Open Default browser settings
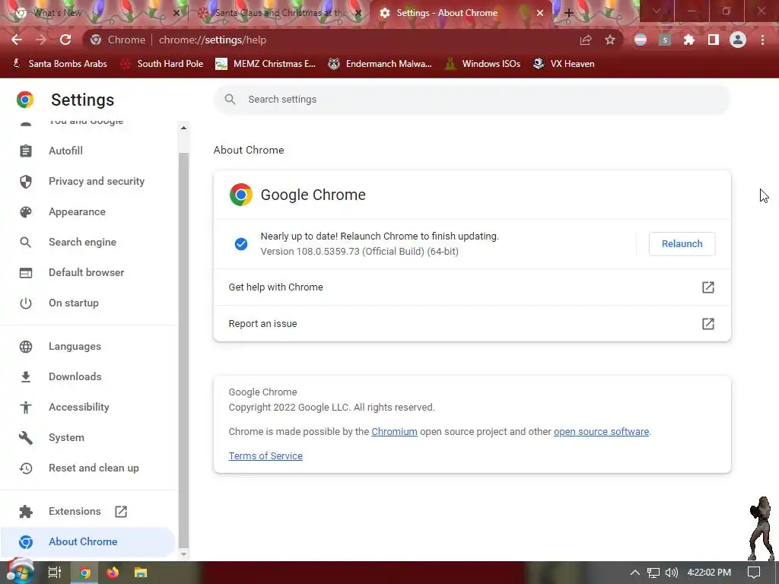 (87, 272)
